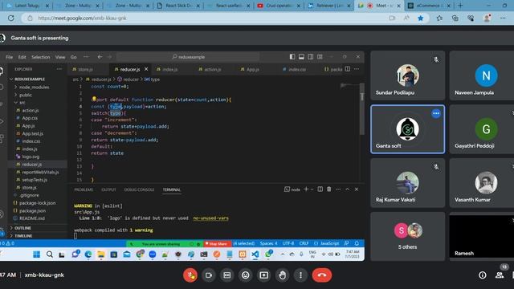This screenshot has width=514, height=289.
Task: Expand the overflow menu after Go
Action: coord(86,57)
